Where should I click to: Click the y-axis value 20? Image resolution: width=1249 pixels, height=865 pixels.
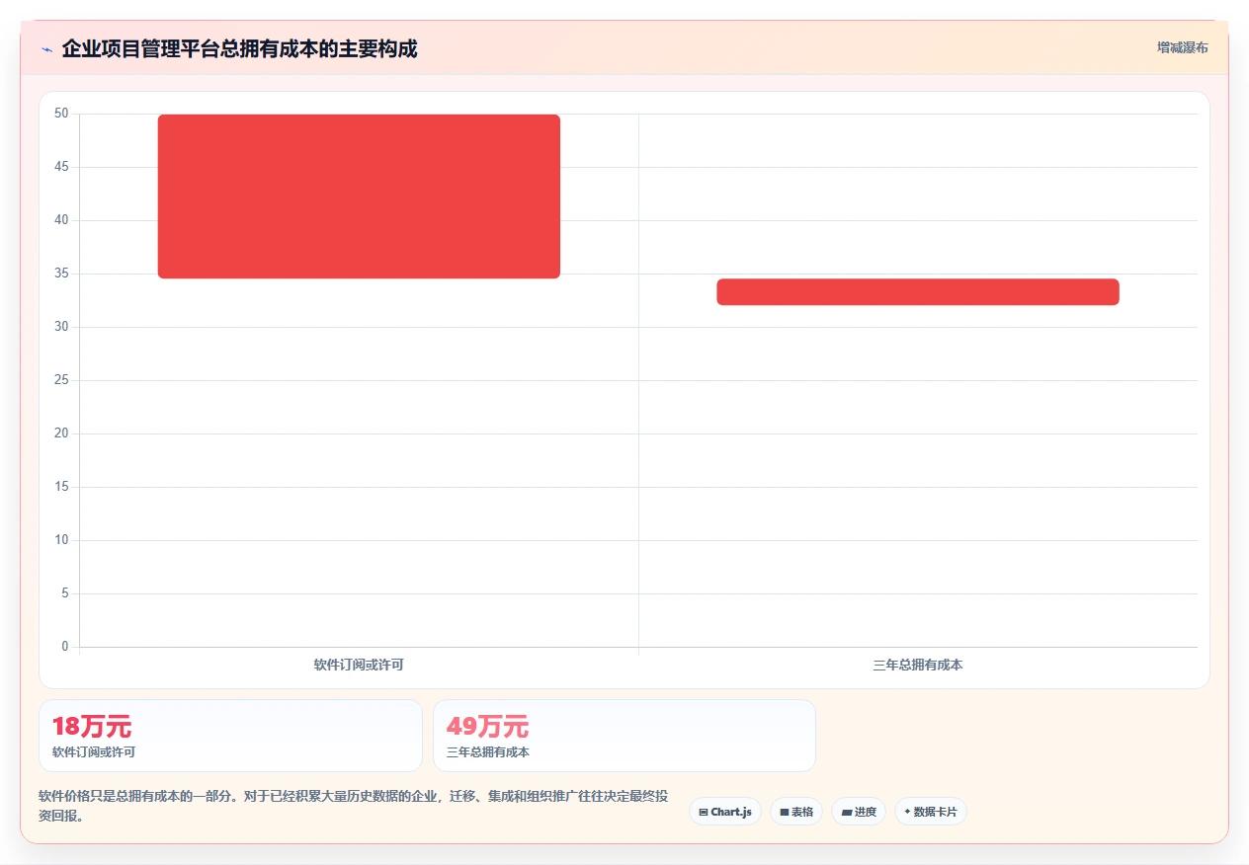tap(61, 433)
